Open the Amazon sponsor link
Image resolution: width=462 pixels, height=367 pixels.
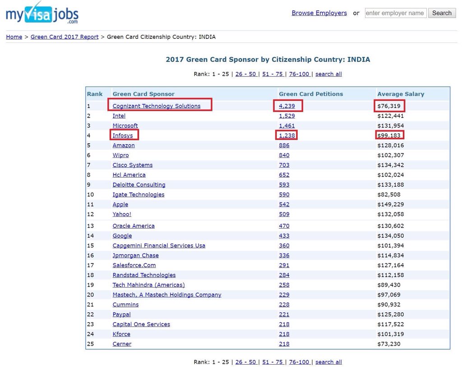pyautogui.click(x=124, y=145)
